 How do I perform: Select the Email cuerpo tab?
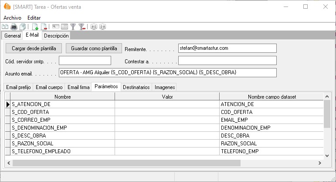(x=49, y=87)
